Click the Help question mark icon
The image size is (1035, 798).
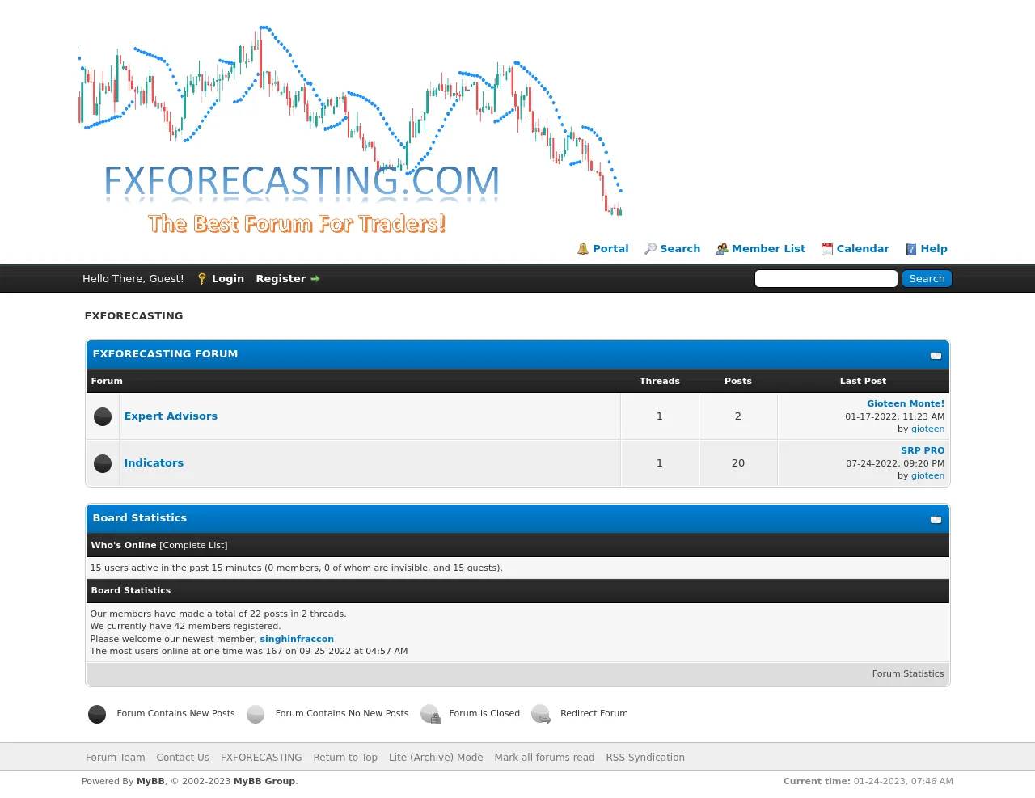(x=911, y=249)
